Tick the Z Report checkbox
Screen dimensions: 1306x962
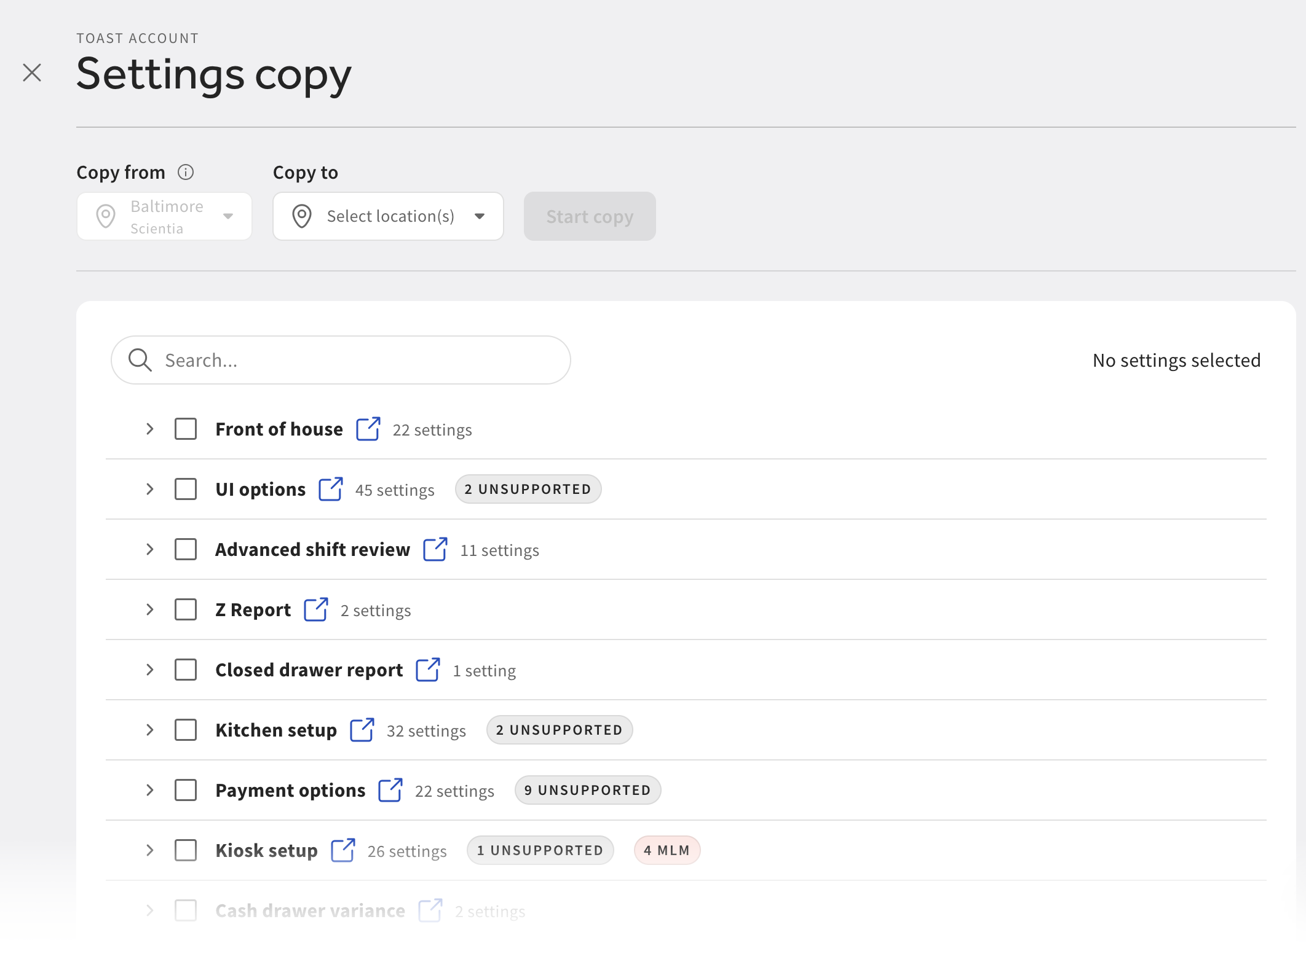point(186,609)
